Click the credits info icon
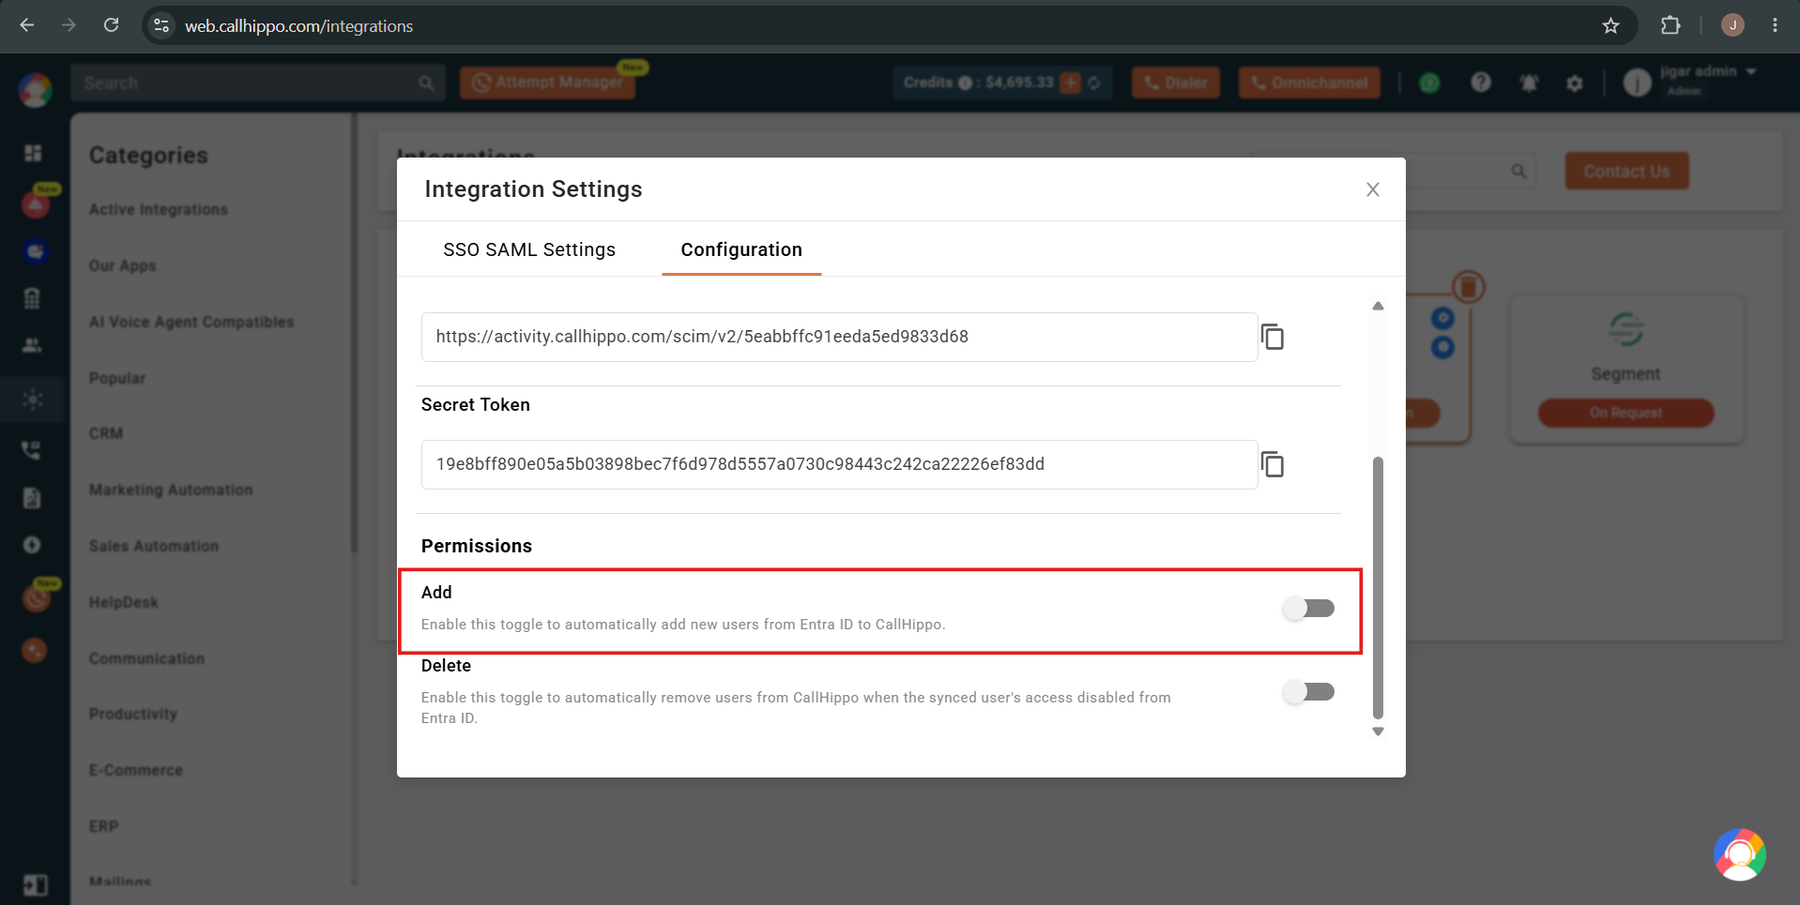 tap(965, 83)
